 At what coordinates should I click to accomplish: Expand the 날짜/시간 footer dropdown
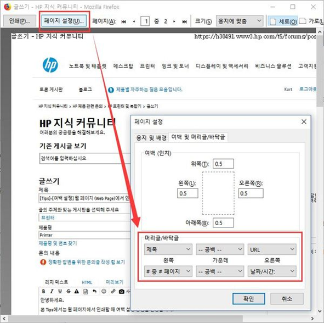click(272, 271)
